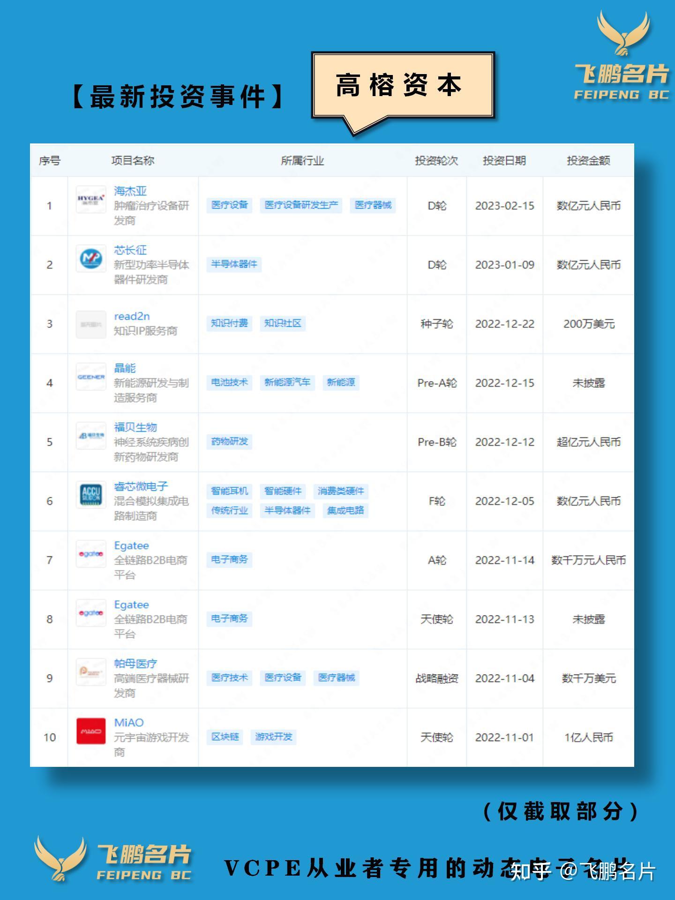The image size is (675, 900).
Task: Click the egatee logo in row 7
Action: pyautogui.click(x=91, y=554)
